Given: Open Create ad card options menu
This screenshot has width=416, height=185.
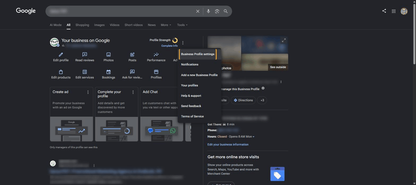Looking at the screenshot, I should point(88,92).
